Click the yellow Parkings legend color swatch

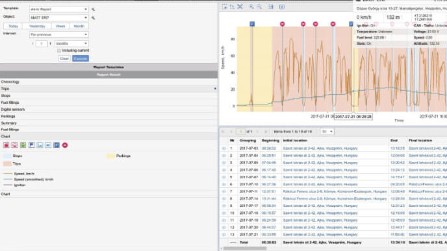pos(111,156)
